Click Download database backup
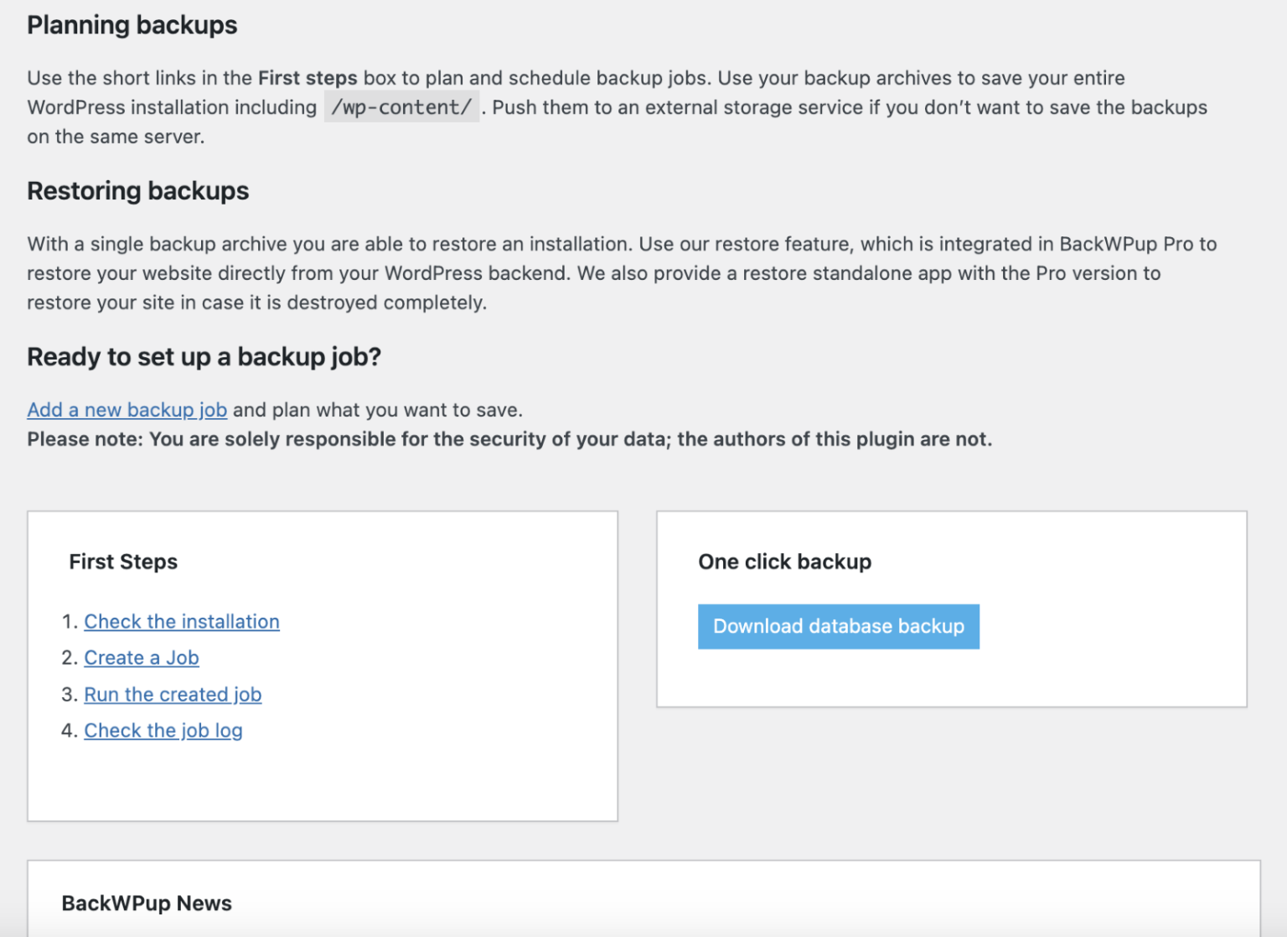The height and width of the screenshot is (937, 1287). pyautogui.click(x=838, y=626)
